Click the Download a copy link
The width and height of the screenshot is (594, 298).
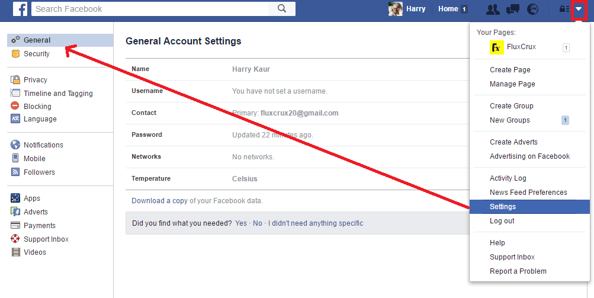tap(159, 201)
